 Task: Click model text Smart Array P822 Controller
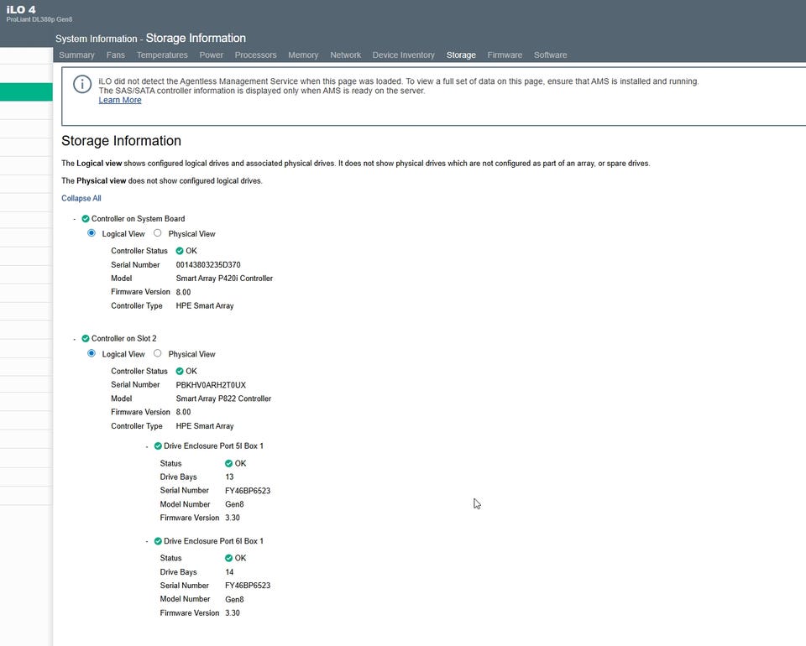[x=223, y=399]
